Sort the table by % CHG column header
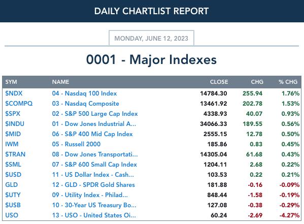 click(x=288, y=82)
